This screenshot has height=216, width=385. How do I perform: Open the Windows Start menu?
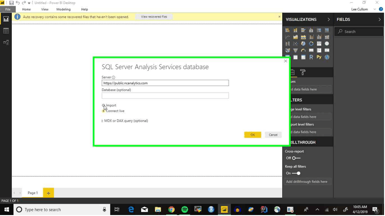7,210
